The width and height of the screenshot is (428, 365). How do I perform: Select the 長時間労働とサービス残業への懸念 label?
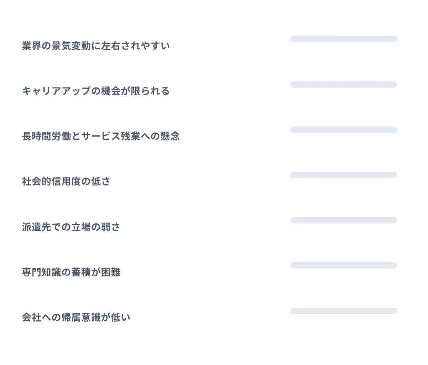(101, 136)
